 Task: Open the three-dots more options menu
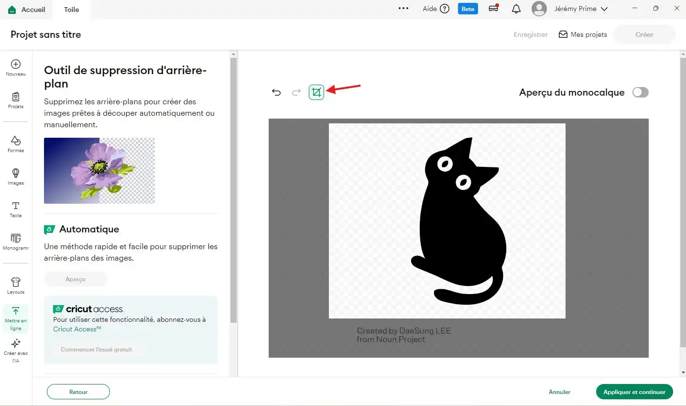pyautogui.click(x=403, y=9)
